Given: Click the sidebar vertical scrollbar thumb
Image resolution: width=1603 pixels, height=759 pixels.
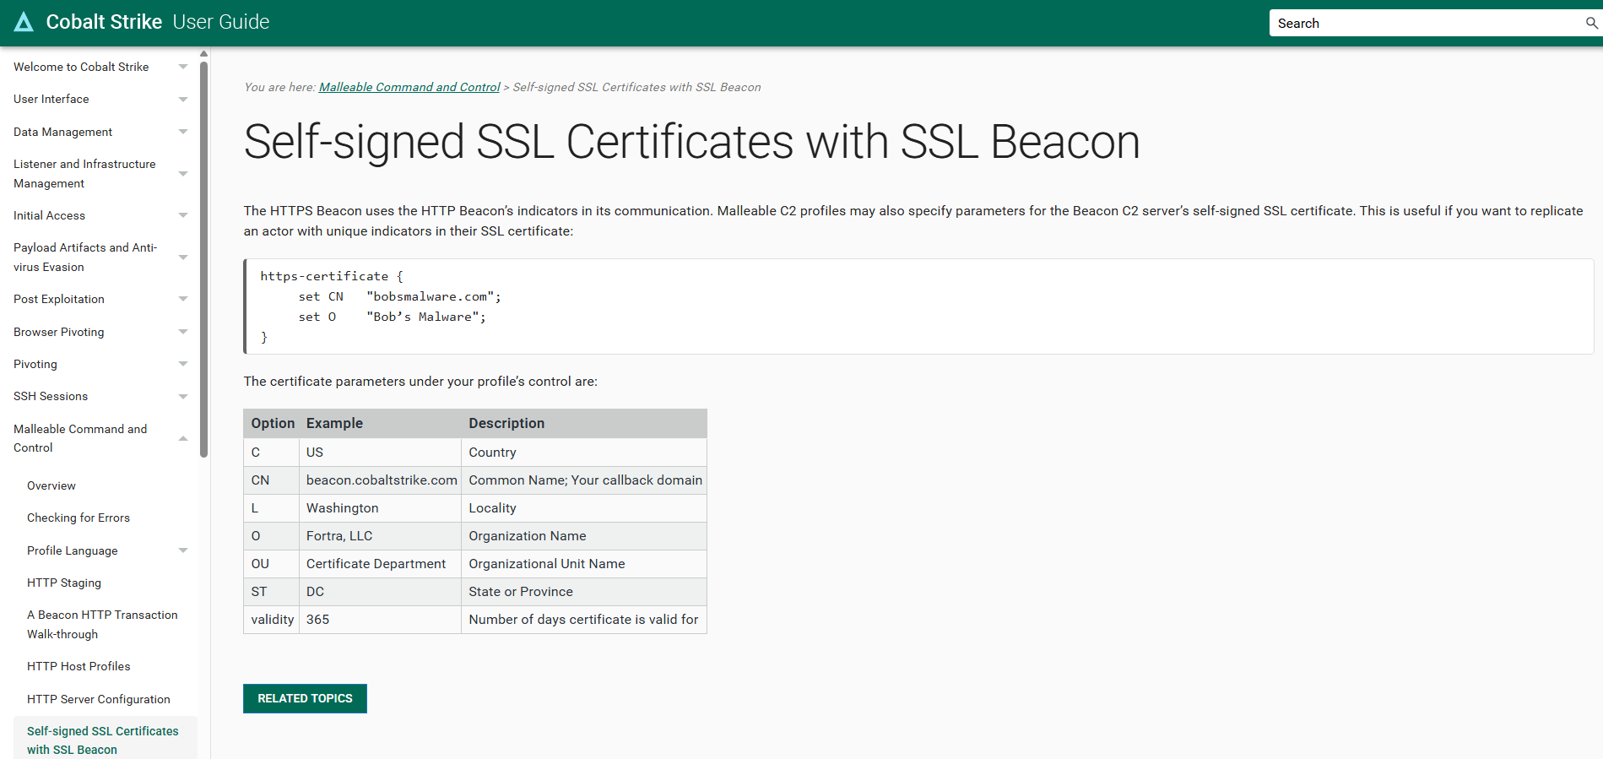Looking at the screenshot, I should click(203, 253).
